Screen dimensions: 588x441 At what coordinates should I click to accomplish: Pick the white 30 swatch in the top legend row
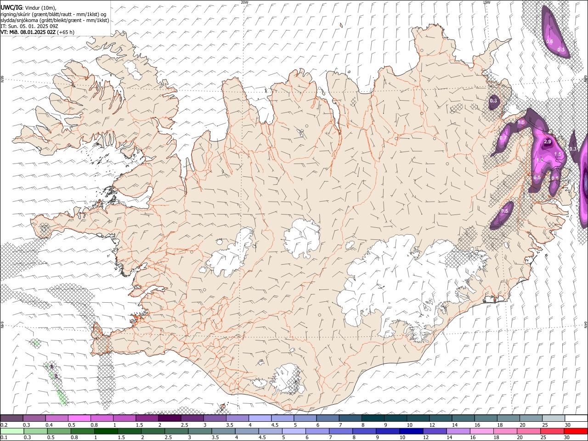[x=576, y=418]
